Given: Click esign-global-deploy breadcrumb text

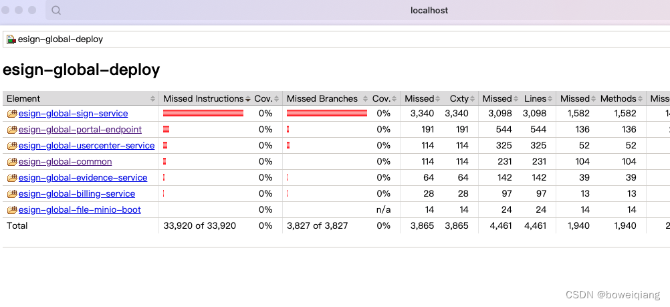Looking at the screenshot, I should (x=60, y=39).
